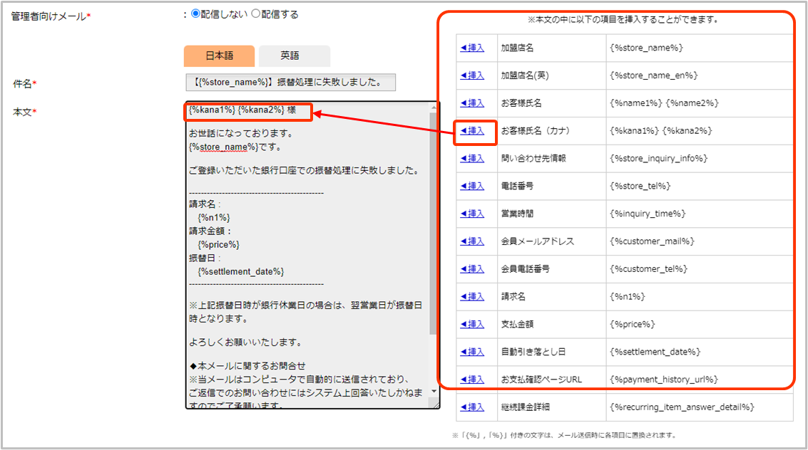808x450 pixels.
Task: Insert the 継続課金詳細 variable
Action: pos(472,407)
